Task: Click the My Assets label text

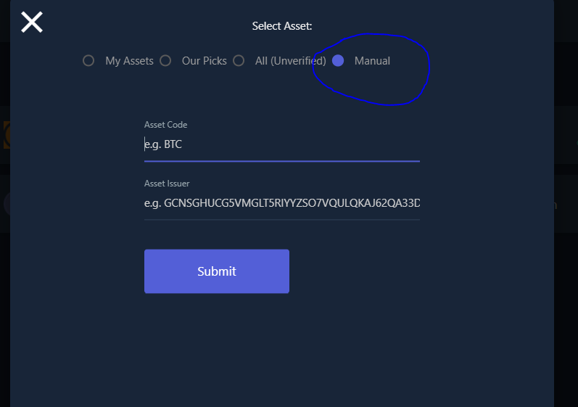Action: (129, 61)
